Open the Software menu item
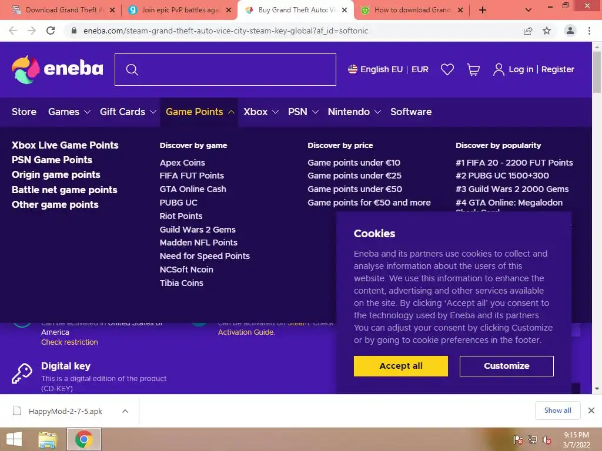602x451 pixels. tap(411, 112)
